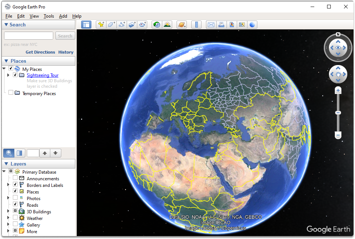
Task: Open the Add menu
Action: 63,16
